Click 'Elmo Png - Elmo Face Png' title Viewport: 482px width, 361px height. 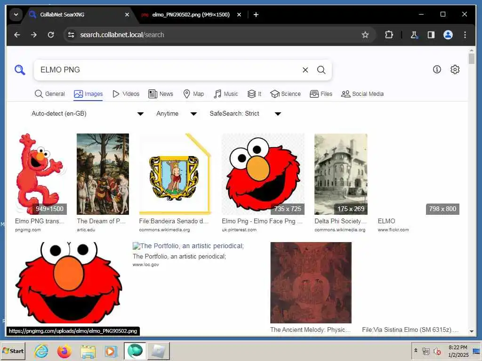tap(262, 221)
